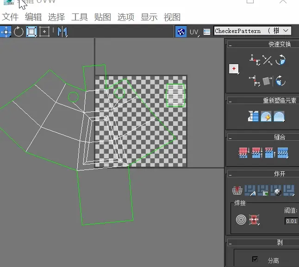Viewport: 299px width, 267px height.
Task: Select the Move tool in the toolbar
Action: coord(6,32)
